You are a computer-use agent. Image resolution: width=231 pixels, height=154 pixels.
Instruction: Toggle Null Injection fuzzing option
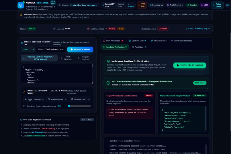[x=57, y=99]
